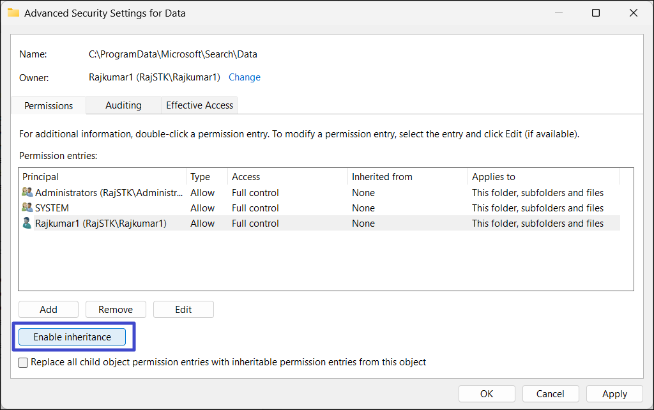This screenshot has height=410, width=654.
Task: Click Add to create permission entry
Action: click(x=49, y=310)
